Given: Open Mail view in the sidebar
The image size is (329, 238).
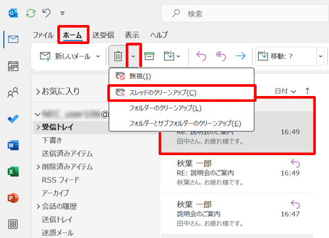Looking at the screenshot, I should (13, 39).
